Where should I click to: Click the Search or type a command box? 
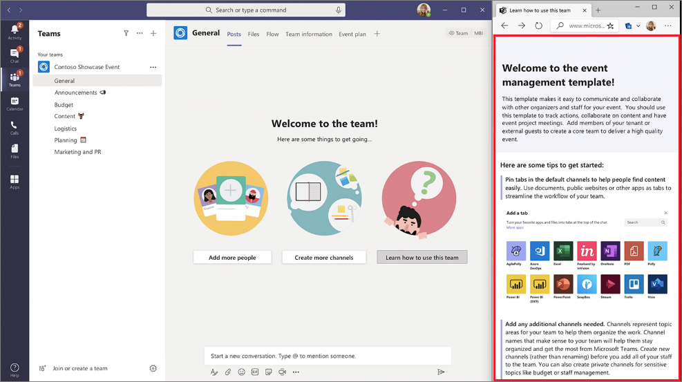tap(246, 10)
